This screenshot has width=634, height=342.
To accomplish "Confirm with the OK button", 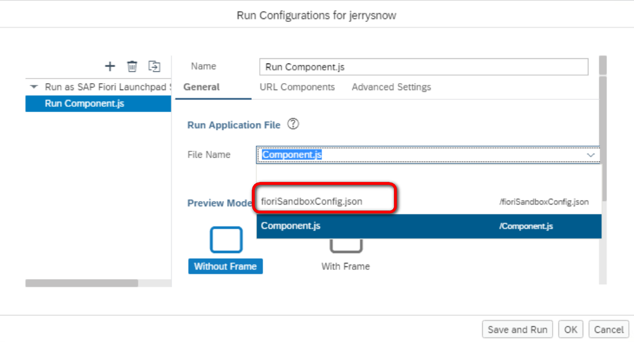I will click(570, 329).
